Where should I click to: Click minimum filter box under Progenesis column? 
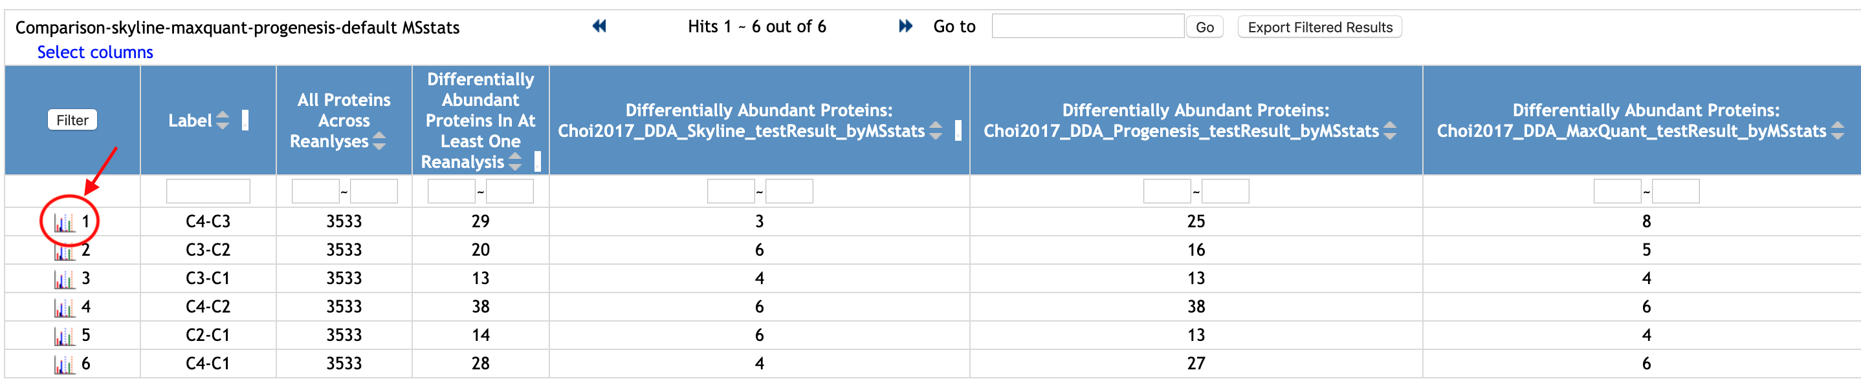pos(1167,191)
